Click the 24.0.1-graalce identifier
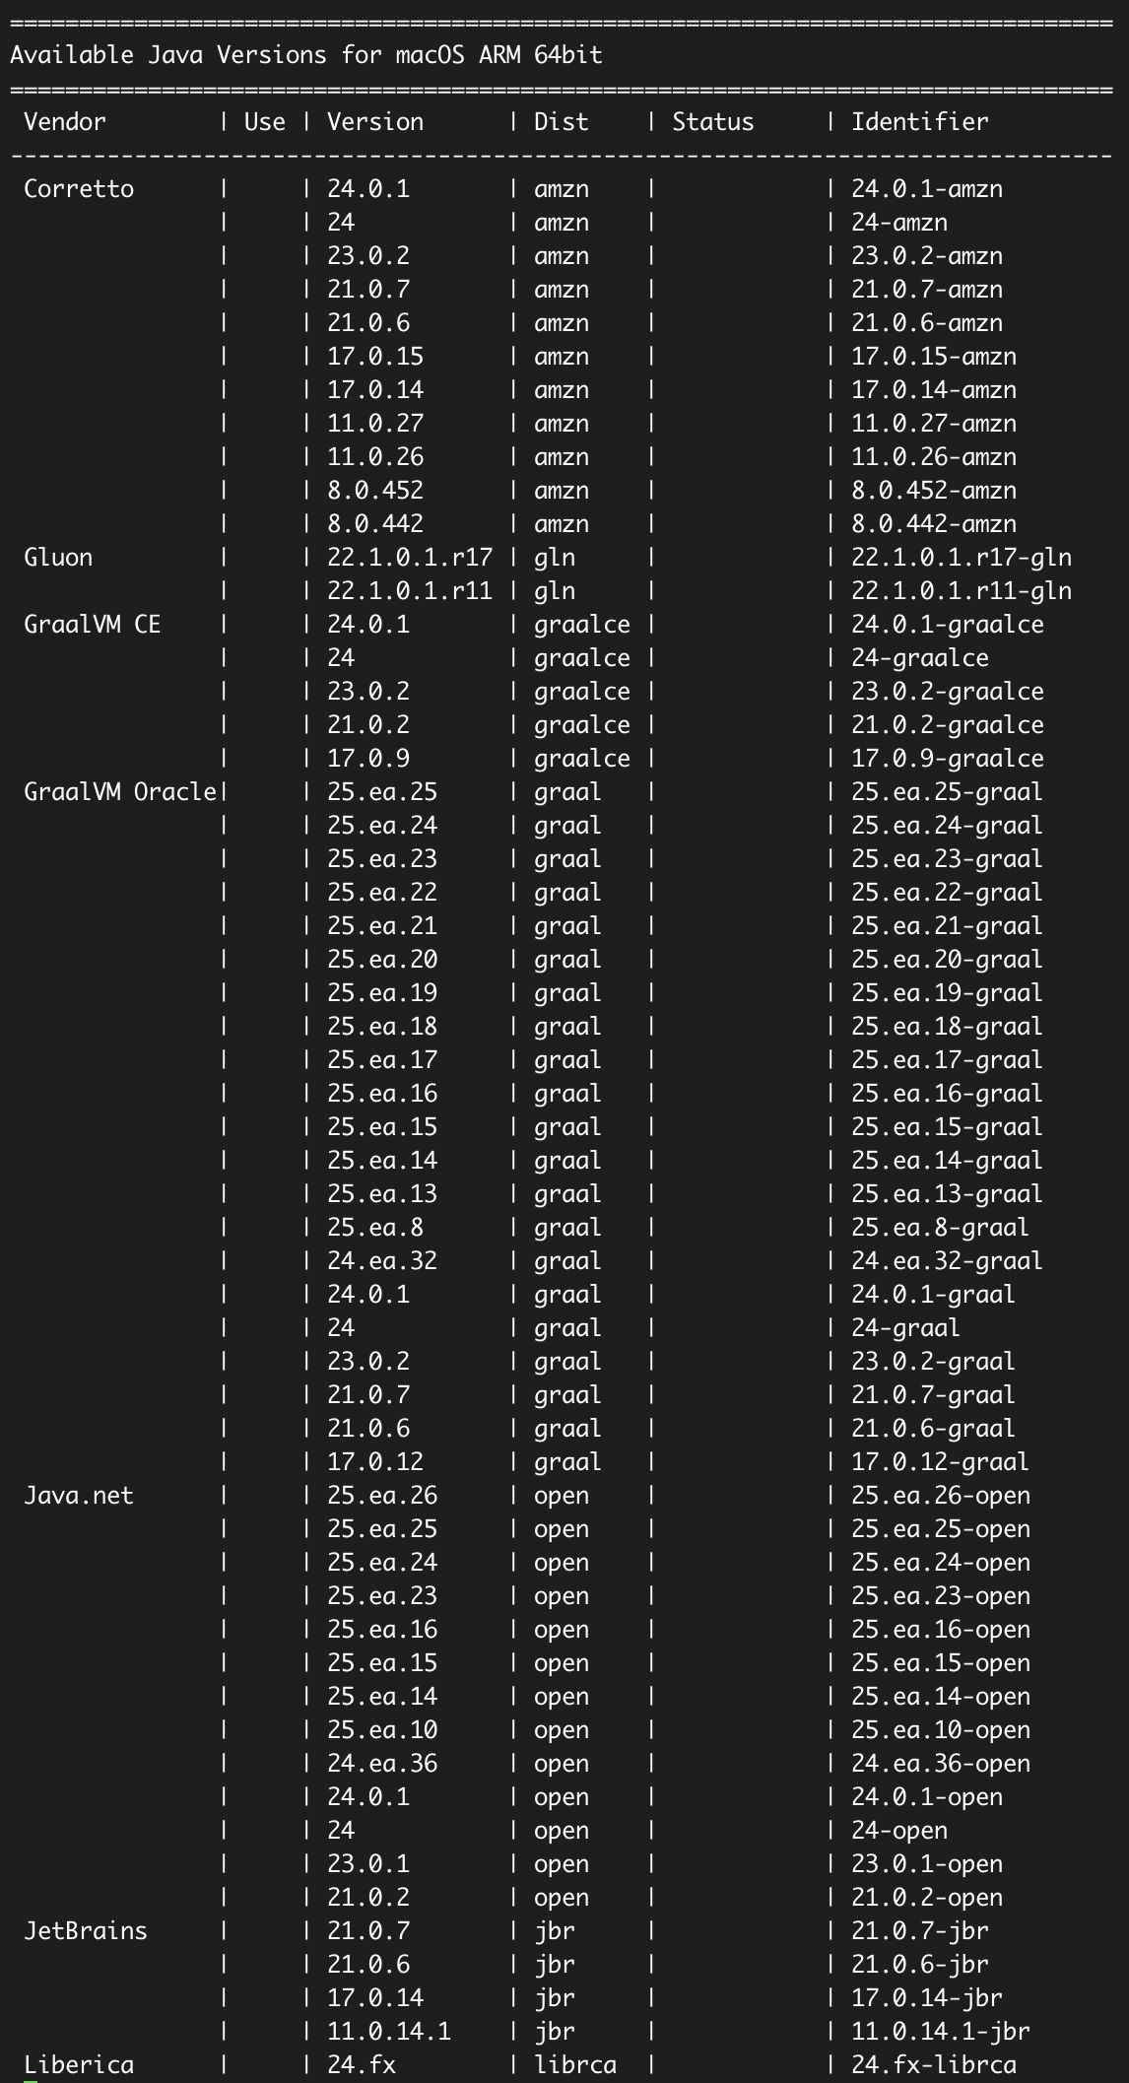The height and width of the screenshot is (2083, 1129). (x=947, y=625)
